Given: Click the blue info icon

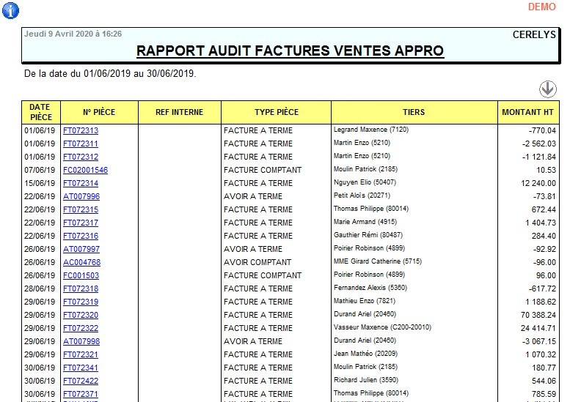Looking at the screenshot, I should [10, 10].
